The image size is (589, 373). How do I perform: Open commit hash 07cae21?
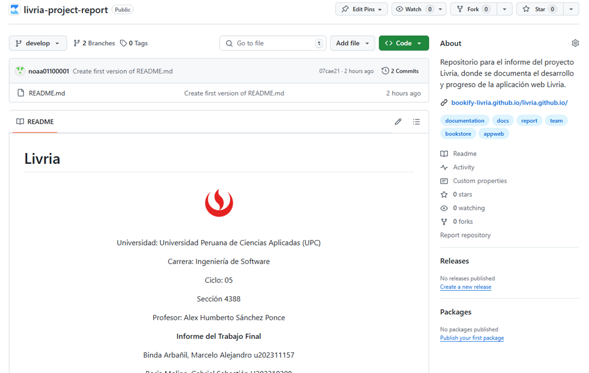[x=329, y=71]
